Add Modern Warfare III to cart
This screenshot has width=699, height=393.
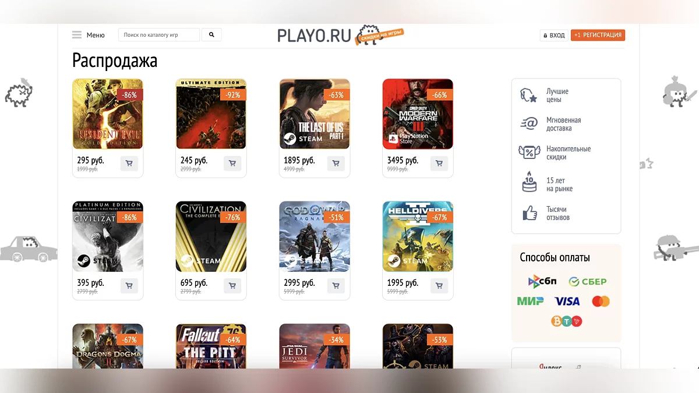(439, 164)
